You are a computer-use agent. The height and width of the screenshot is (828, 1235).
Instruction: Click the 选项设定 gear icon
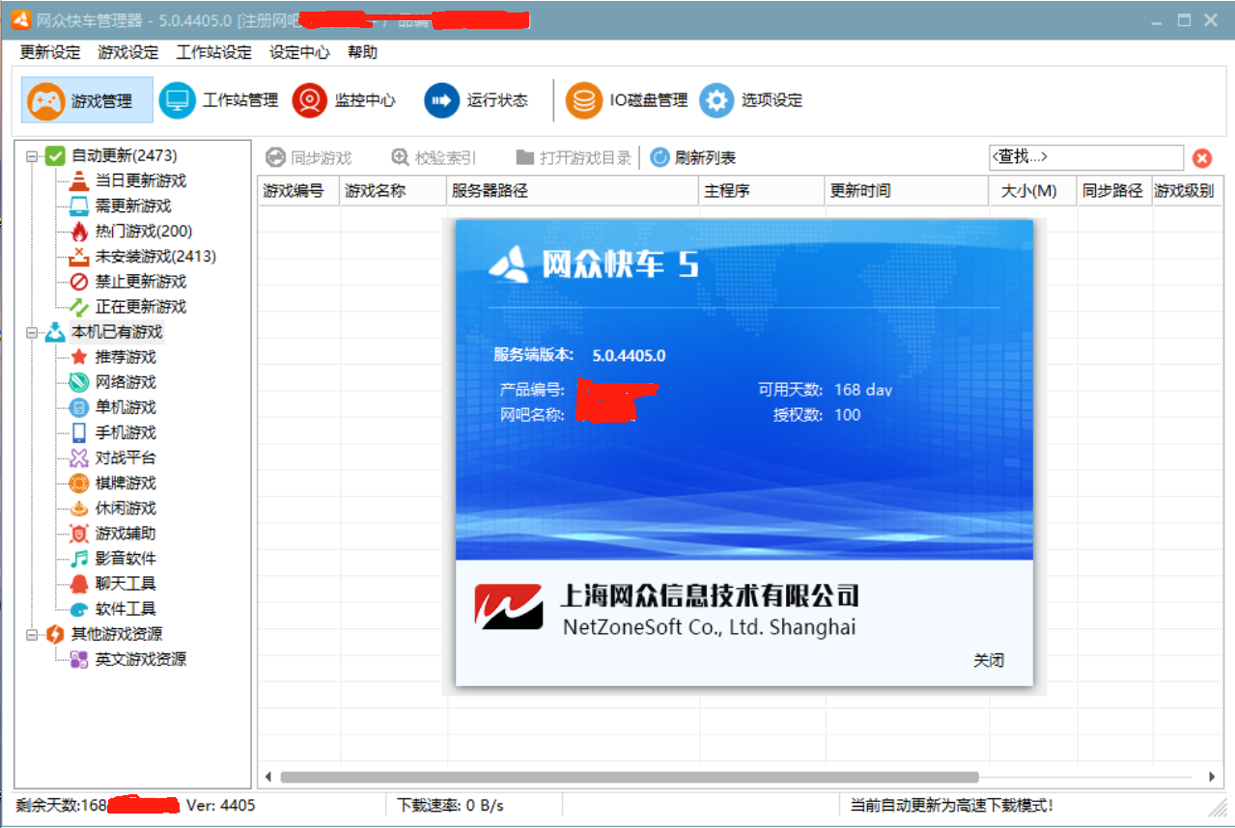click(x=716, y=100)
